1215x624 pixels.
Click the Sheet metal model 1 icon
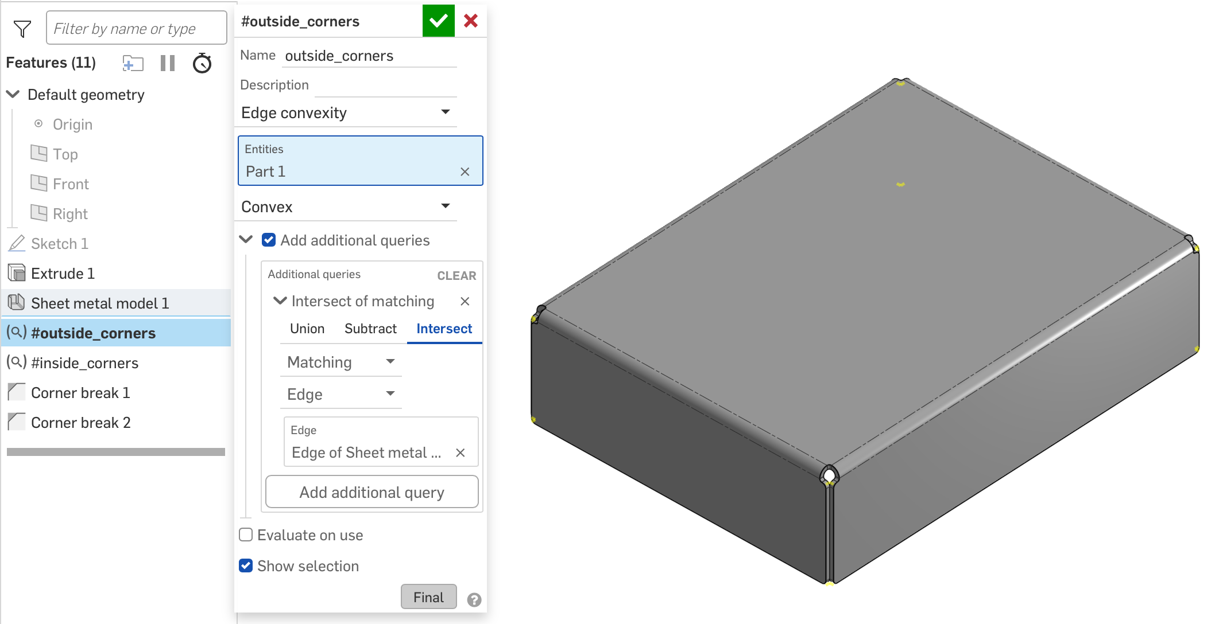tap(17, 302)
